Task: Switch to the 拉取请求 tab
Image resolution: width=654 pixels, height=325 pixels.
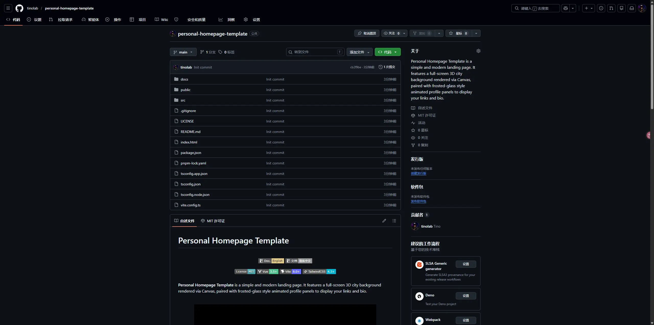Action: pos(61,19)
